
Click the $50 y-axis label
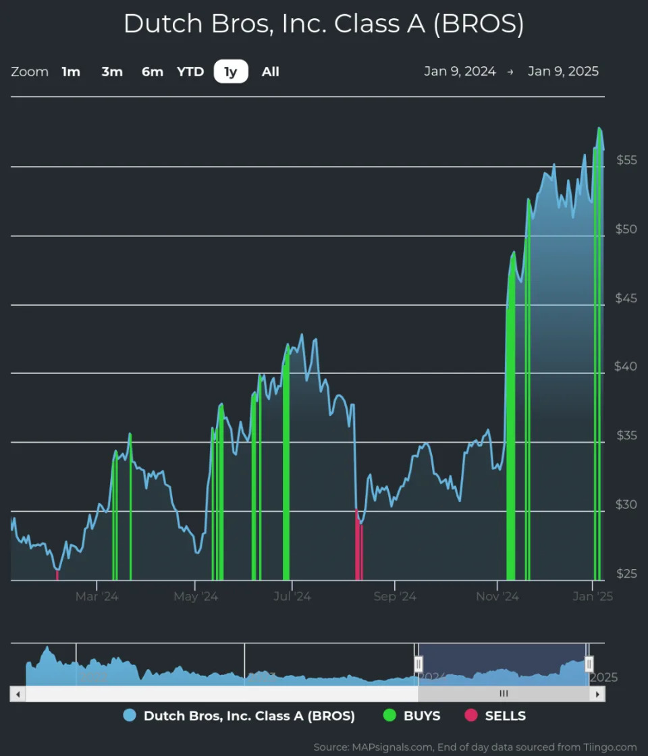tap(626, 229)
